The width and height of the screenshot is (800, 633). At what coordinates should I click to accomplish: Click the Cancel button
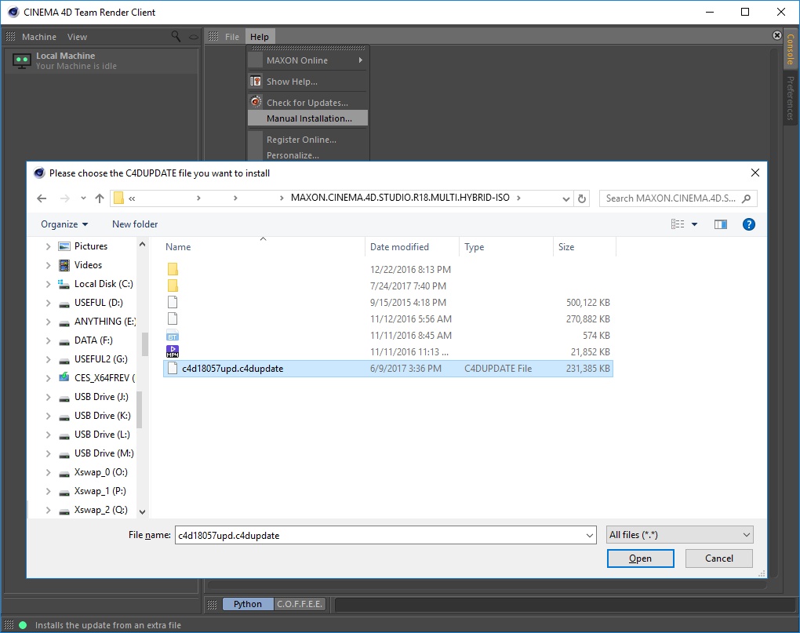point(719,558)
